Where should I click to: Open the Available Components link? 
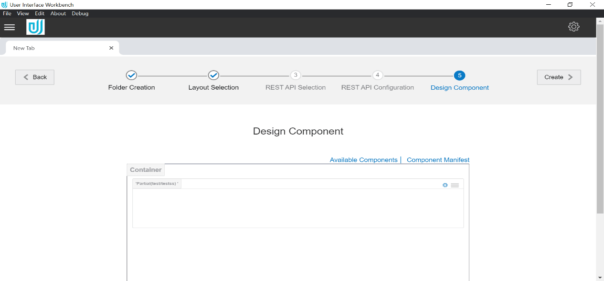(363, 160)
